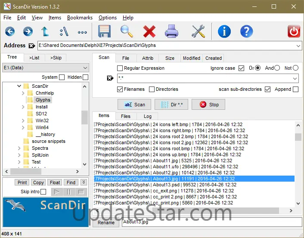This screenshot has width=304, height=238.
Task: Open the Bookmarks menu
Action: [80, 18]
